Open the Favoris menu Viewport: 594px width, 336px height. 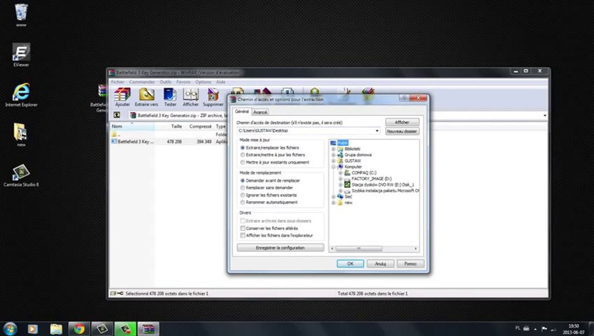(x=183, y=82)
